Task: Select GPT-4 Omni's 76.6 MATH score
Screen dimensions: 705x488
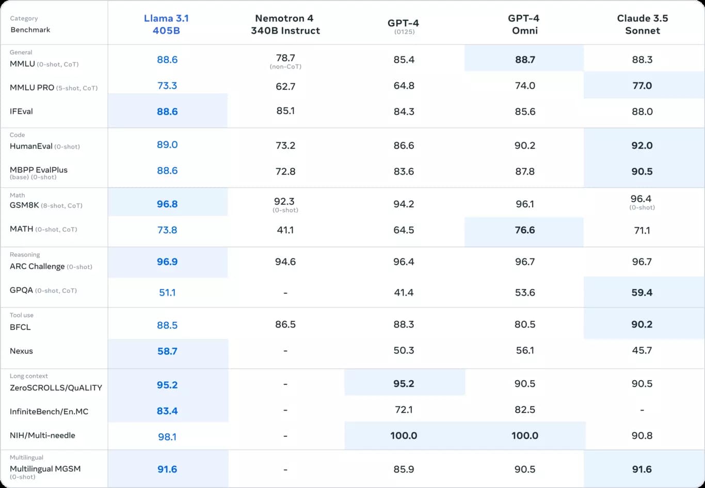Action: pyautogui.click(x=524, y=230)
